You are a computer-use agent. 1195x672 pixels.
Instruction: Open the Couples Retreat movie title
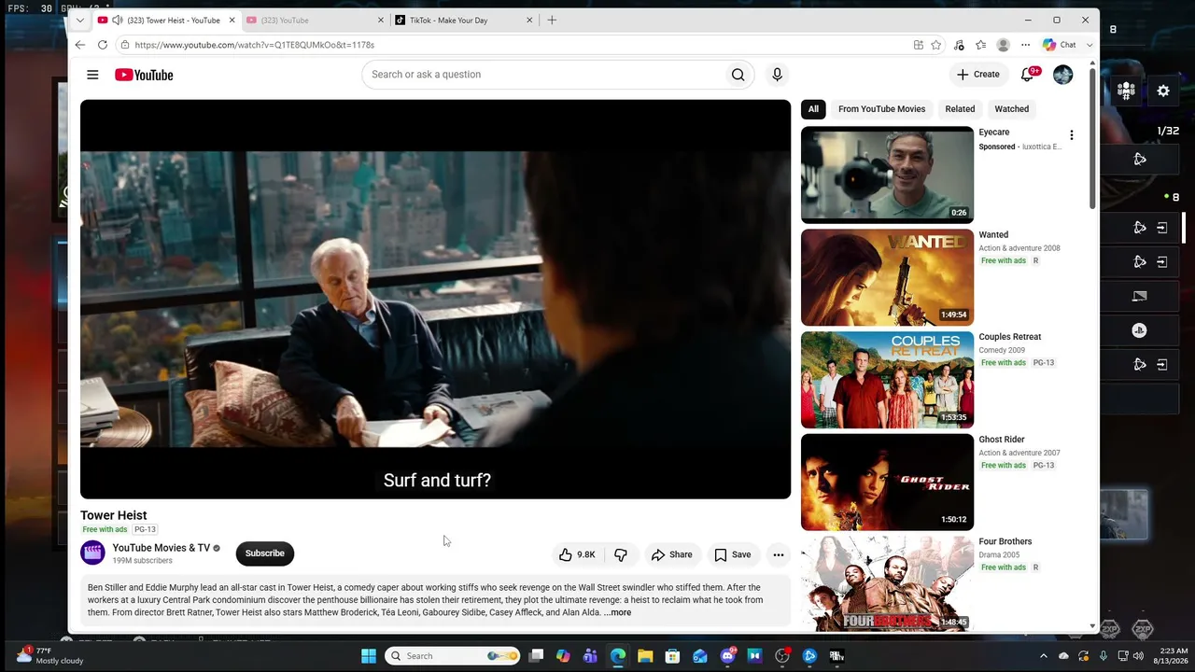pyautogui.click(x=1010, y=337)
